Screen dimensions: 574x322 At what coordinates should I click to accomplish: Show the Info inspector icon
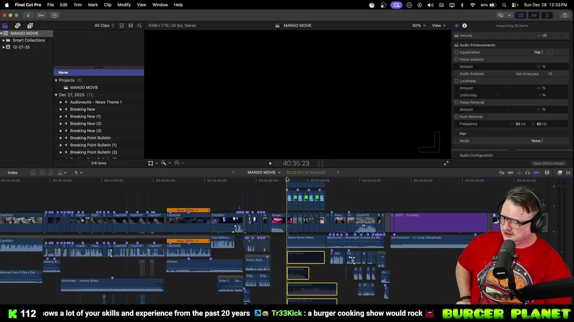(465, 25)
